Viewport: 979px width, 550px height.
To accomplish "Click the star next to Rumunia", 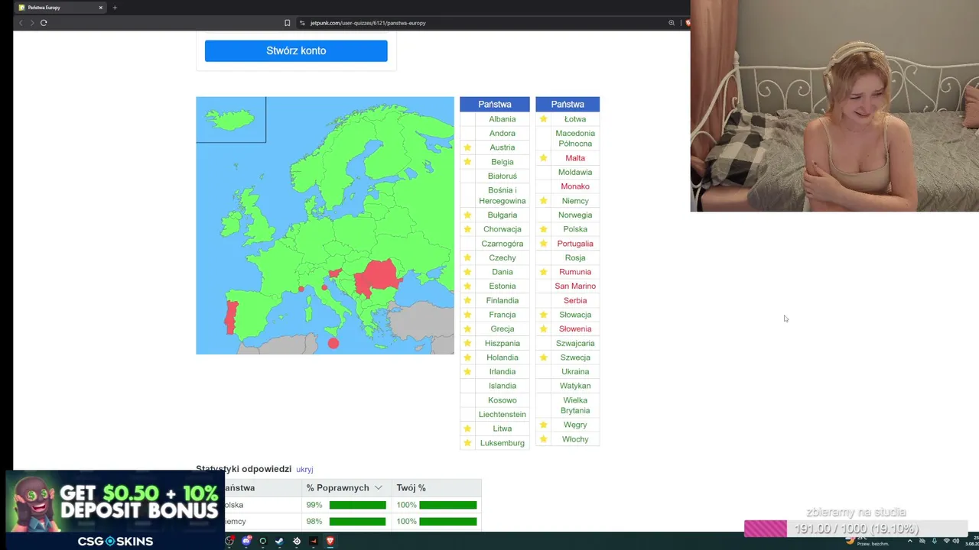I will tap(543, 272).
